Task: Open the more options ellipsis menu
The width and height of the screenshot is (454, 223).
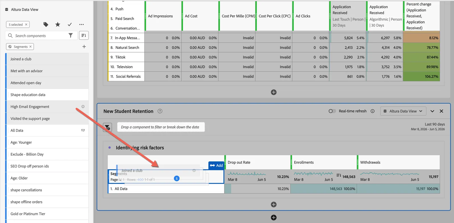Action: tap(82, 24)
